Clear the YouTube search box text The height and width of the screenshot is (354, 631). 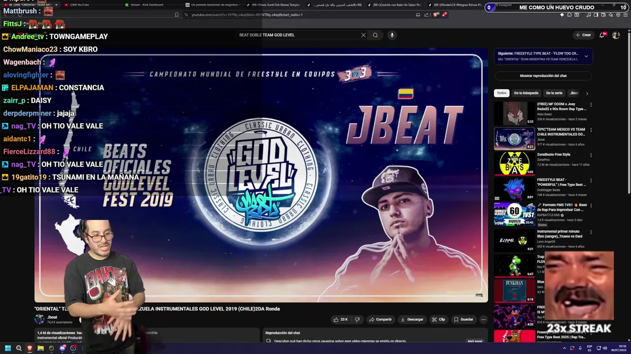[363, 35]
